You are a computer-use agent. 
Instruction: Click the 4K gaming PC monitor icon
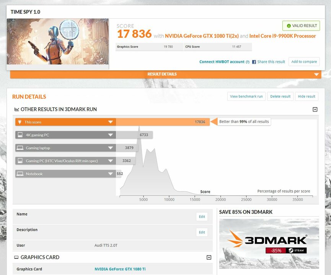pyautogui.click(x=20, y=135)
